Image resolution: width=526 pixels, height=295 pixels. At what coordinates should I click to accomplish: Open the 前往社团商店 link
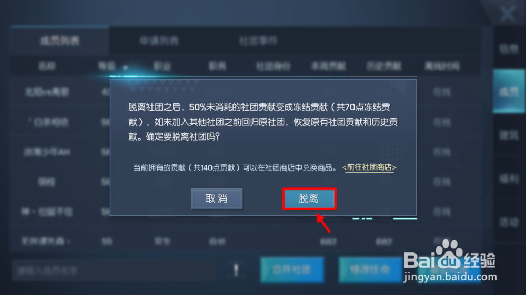click(x=369, y=167)
